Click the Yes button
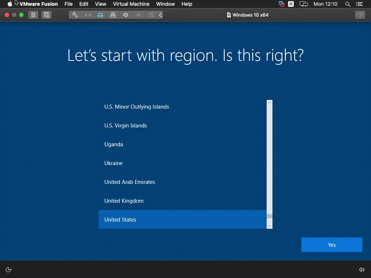Image resolution: width=371 pixels, height=278 pixels. [332, 245]
